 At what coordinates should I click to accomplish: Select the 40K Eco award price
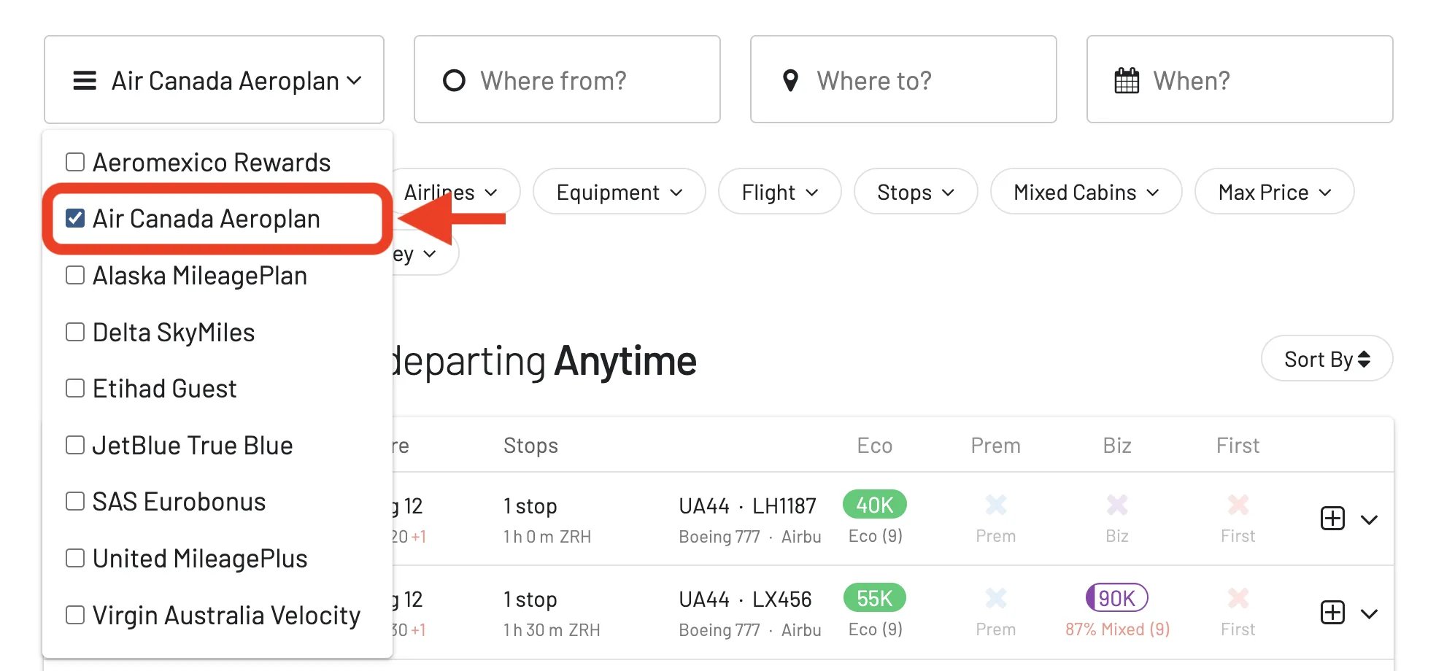(875, 505)
